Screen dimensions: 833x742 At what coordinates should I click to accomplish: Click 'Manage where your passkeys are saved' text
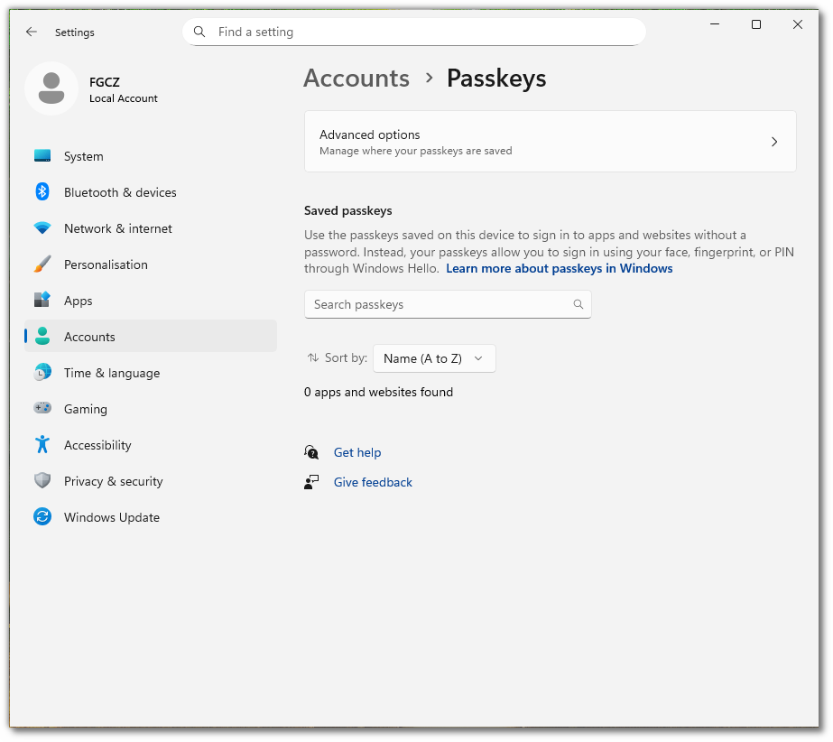pyautogui.click(x=415, y=151)
